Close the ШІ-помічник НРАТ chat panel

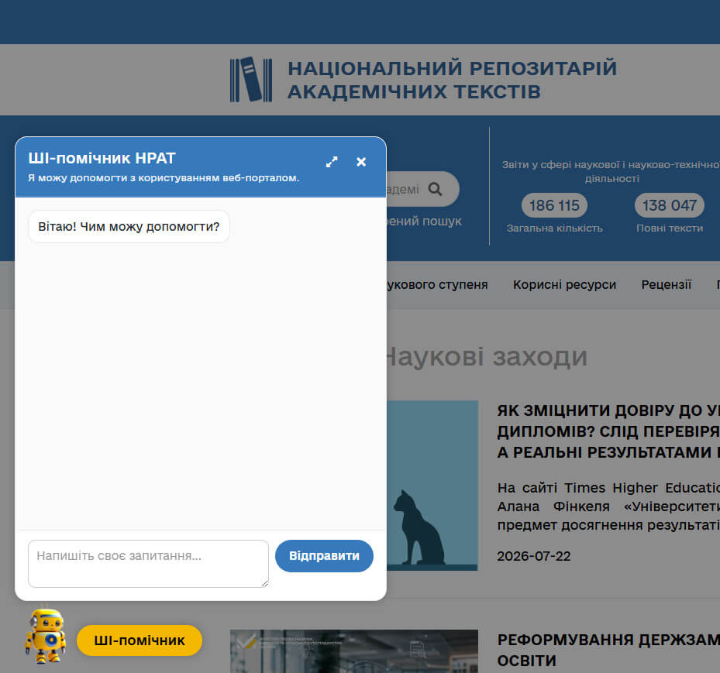(361, 162)
